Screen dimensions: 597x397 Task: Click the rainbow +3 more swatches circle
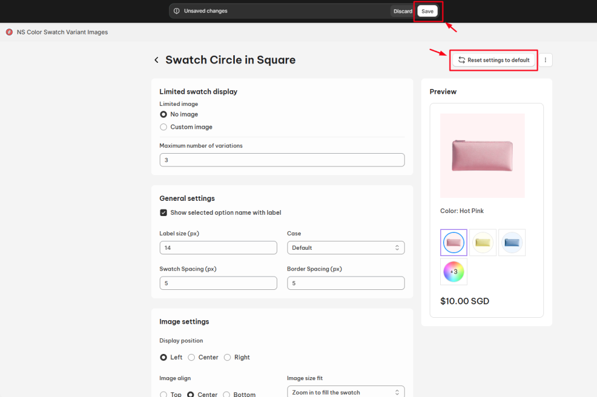point(454,272)
